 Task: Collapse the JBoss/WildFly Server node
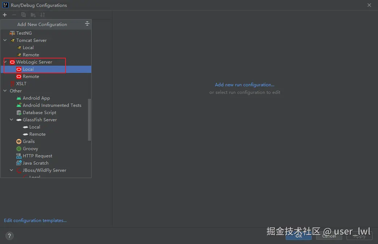pos(12,170)
